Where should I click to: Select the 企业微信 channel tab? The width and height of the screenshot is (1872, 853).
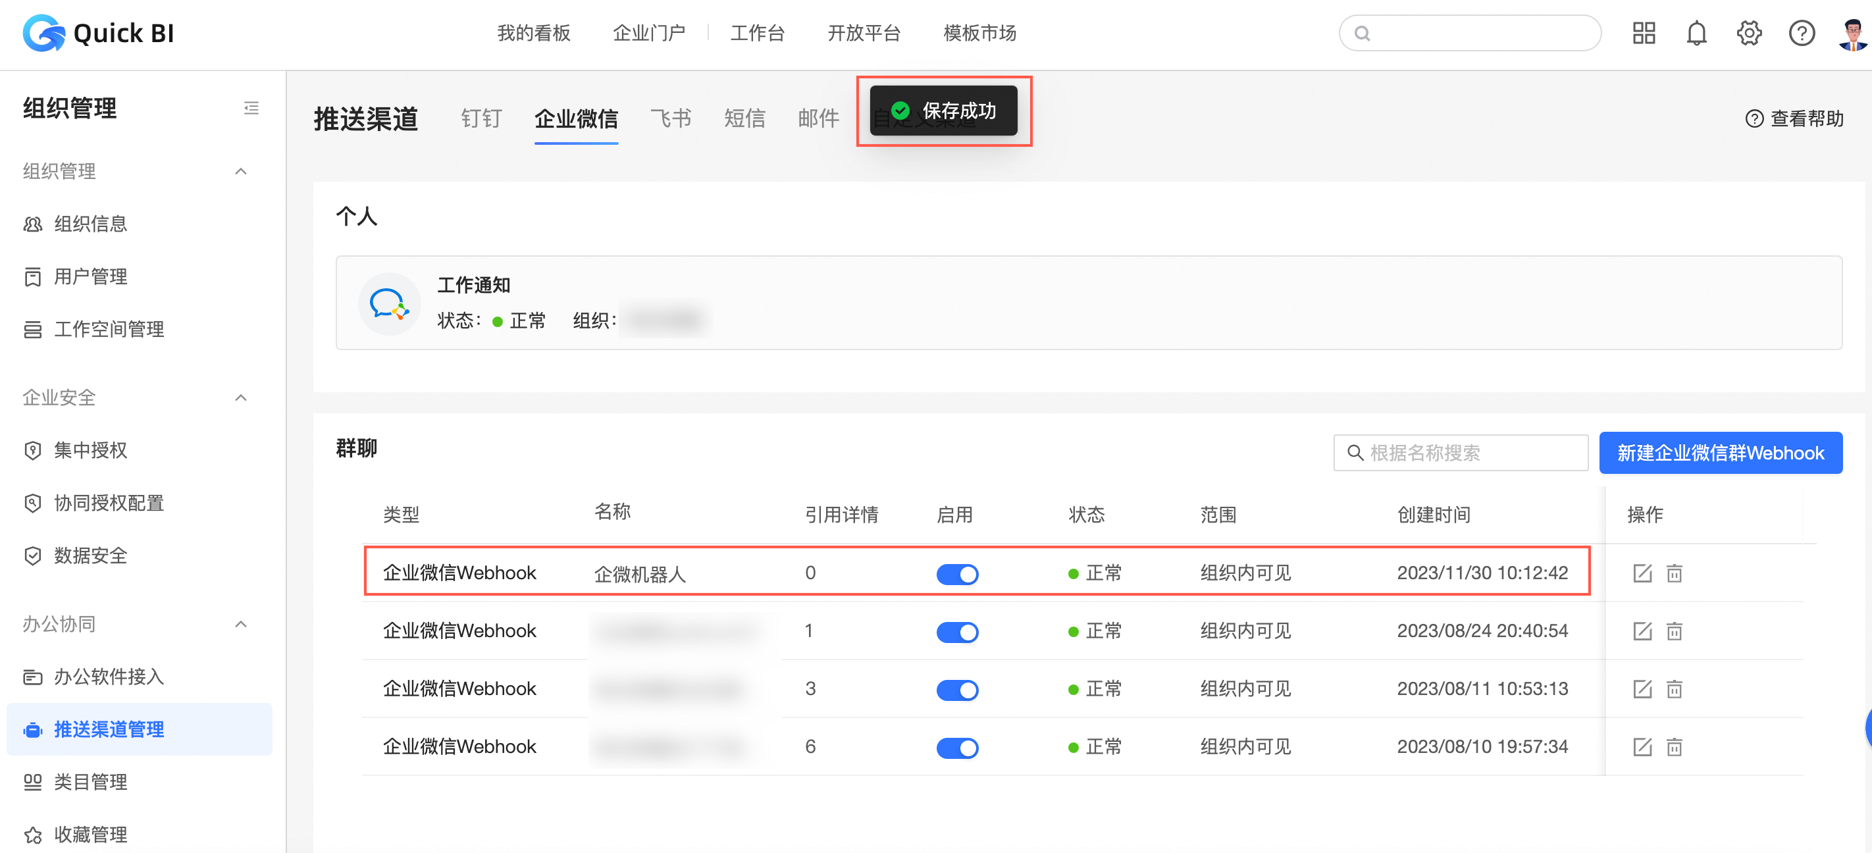(577, 118)
